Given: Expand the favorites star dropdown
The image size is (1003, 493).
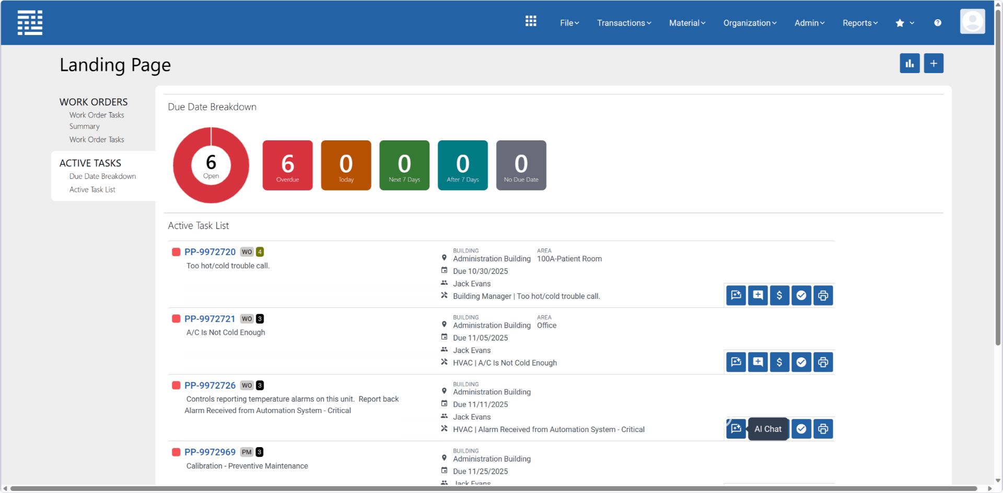Looking at the screenshot, I should tap(905, 23).
